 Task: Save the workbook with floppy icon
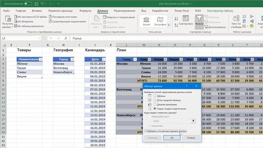pos(36,4)
